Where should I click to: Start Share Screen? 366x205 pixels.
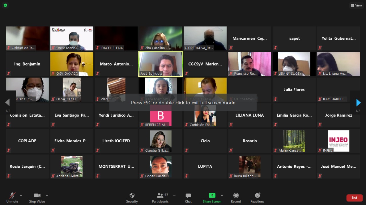[x=212, y=198]
